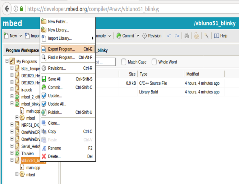Click the format code wand icon
The width and height of the screenshot is (239, 184).
[207, 36]
